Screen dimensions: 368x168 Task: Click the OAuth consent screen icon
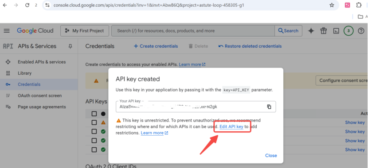[x=8, y=95]
